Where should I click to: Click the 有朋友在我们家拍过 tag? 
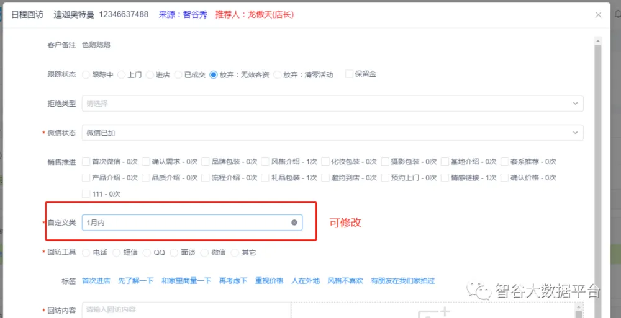click(x=402, y=281)
